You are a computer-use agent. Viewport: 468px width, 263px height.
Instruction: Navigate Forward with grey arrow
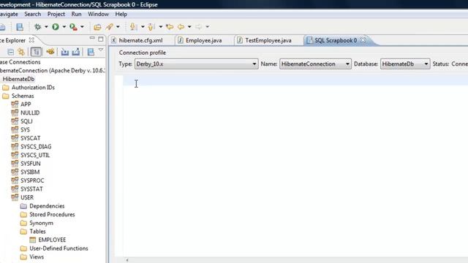tap(198, 27)
